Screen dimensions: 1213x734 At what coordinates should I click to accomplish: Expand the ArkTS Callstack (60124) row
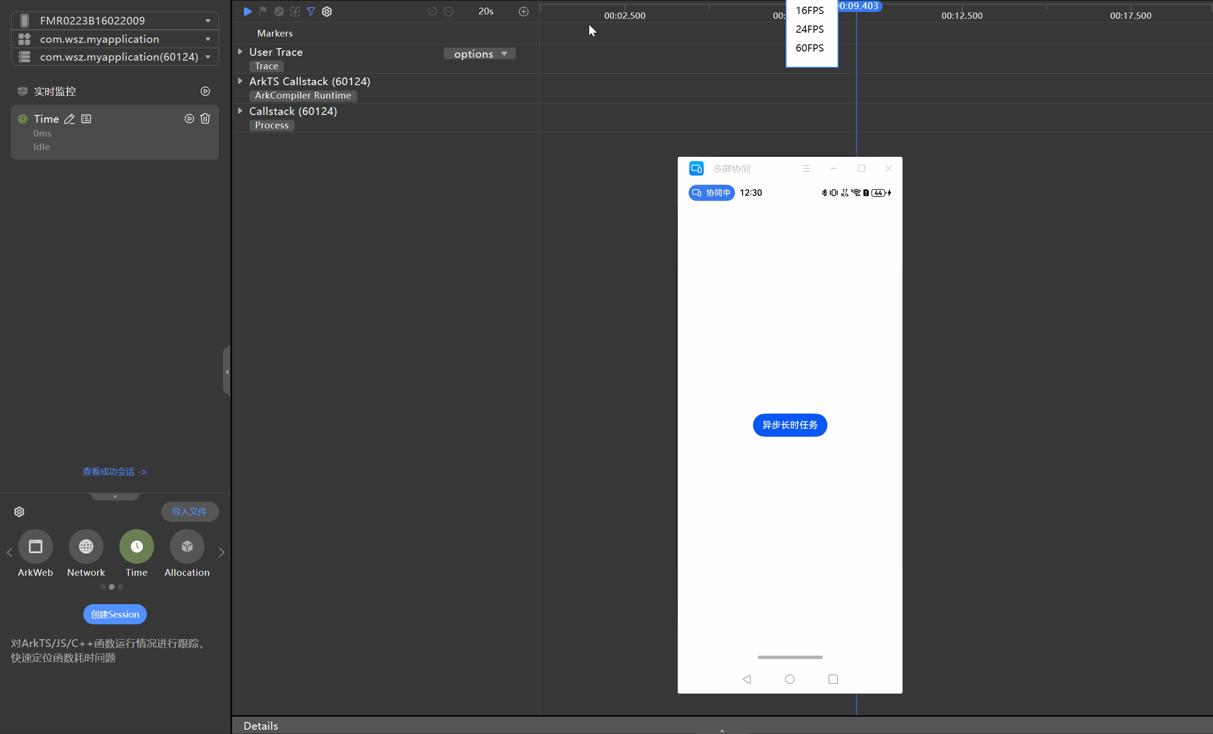pyautogui.click(x=240, y=81)
